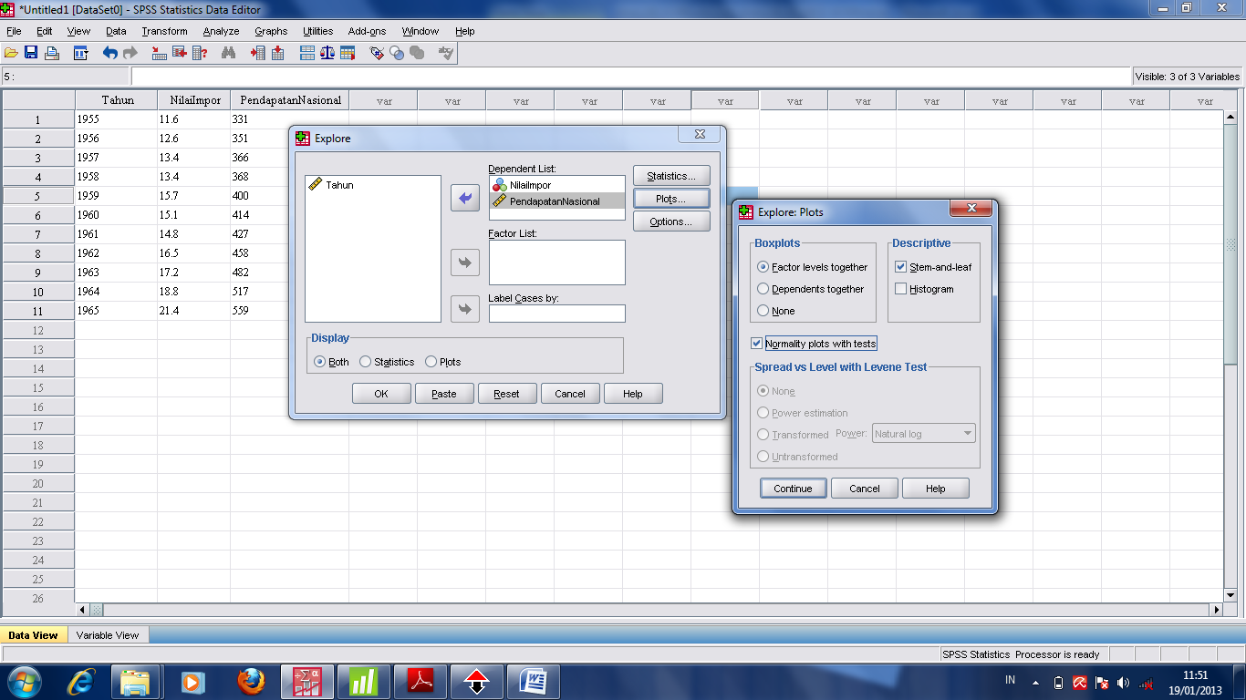
Task: Open the Recall recently used dialogs icon
Action: point(80,54)
